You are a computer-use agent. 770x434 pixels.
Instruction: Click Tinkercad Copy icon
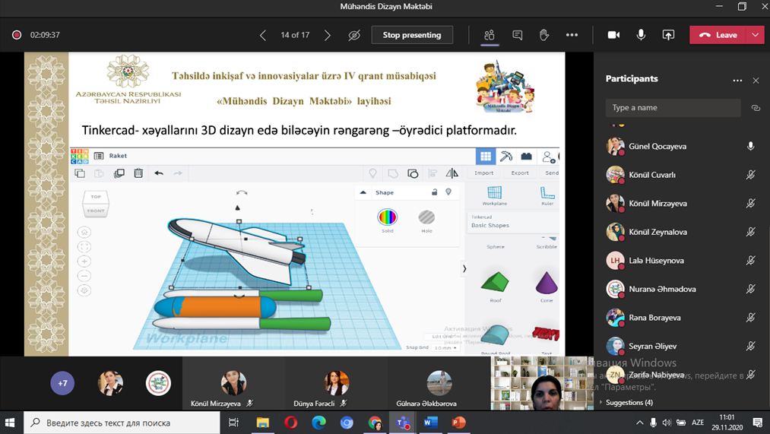[x=80, y=173]
